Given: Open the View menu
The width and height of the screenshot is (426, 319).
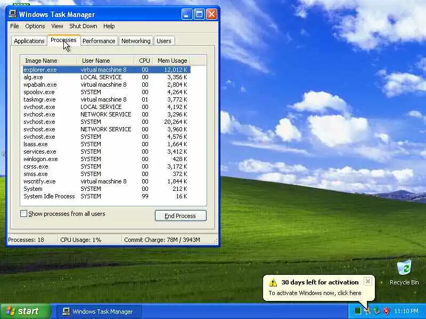Looking at the screenshot, I should 57,26.
